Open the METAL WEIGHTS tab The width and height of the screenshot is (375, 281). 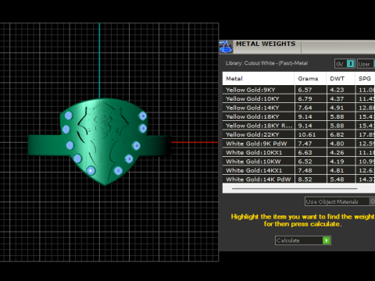266,44
